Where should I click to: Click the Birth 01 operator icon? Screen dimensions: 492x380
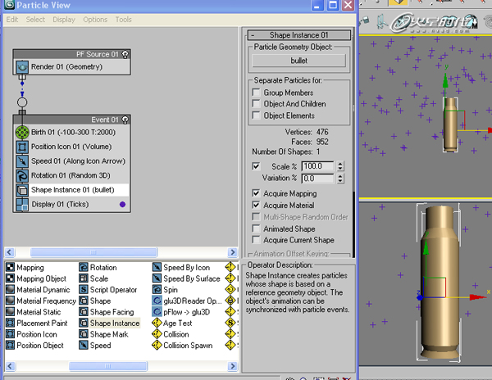22,132
